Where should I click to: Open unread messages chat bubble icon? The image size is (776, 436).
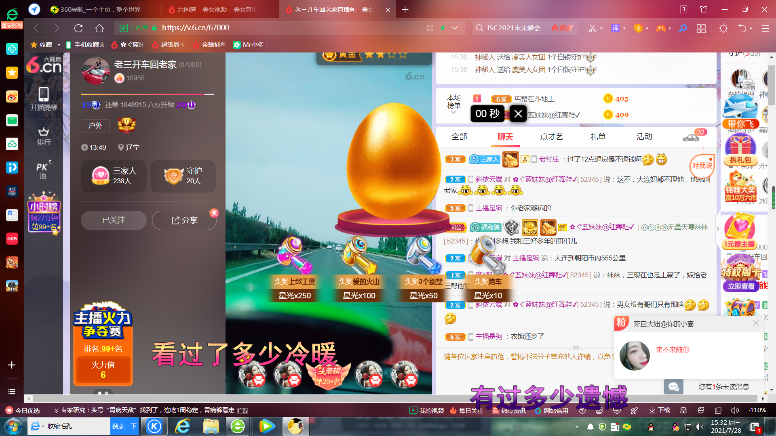point(673,387)
